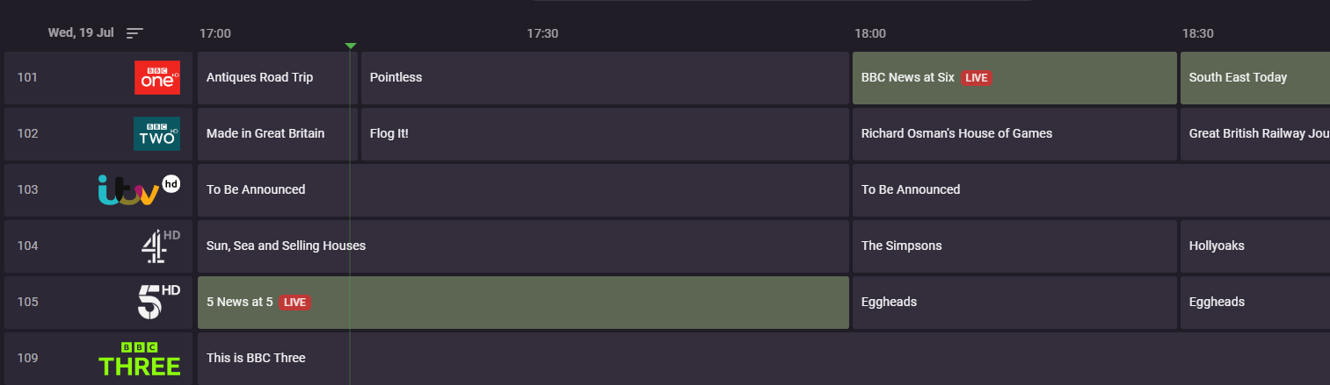Select the Hollyoaks programme cell
1330x385 pixels.
tap(1254, 246)
